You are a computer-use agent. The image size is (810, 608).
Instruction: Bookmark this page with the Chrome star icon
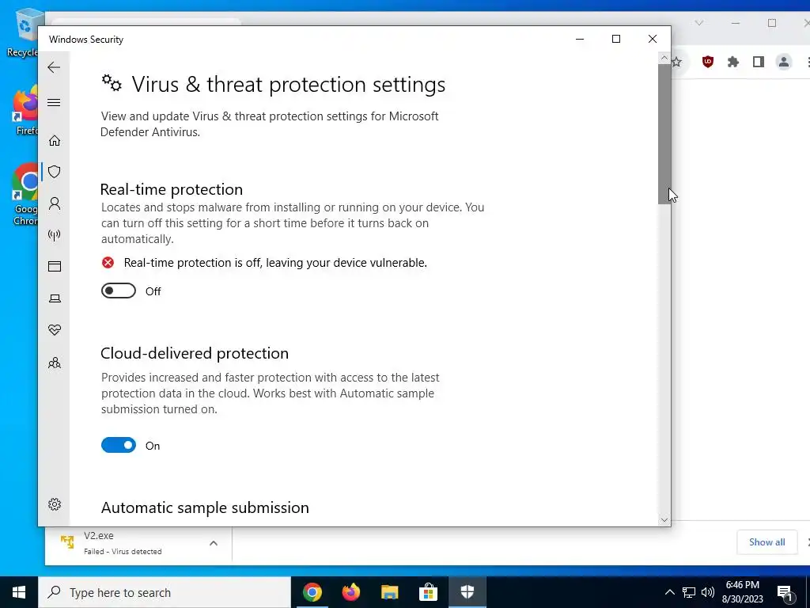(x=677, y=62)
